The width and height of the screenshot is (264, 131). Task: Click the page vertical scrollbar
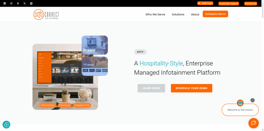pos(263,65)
